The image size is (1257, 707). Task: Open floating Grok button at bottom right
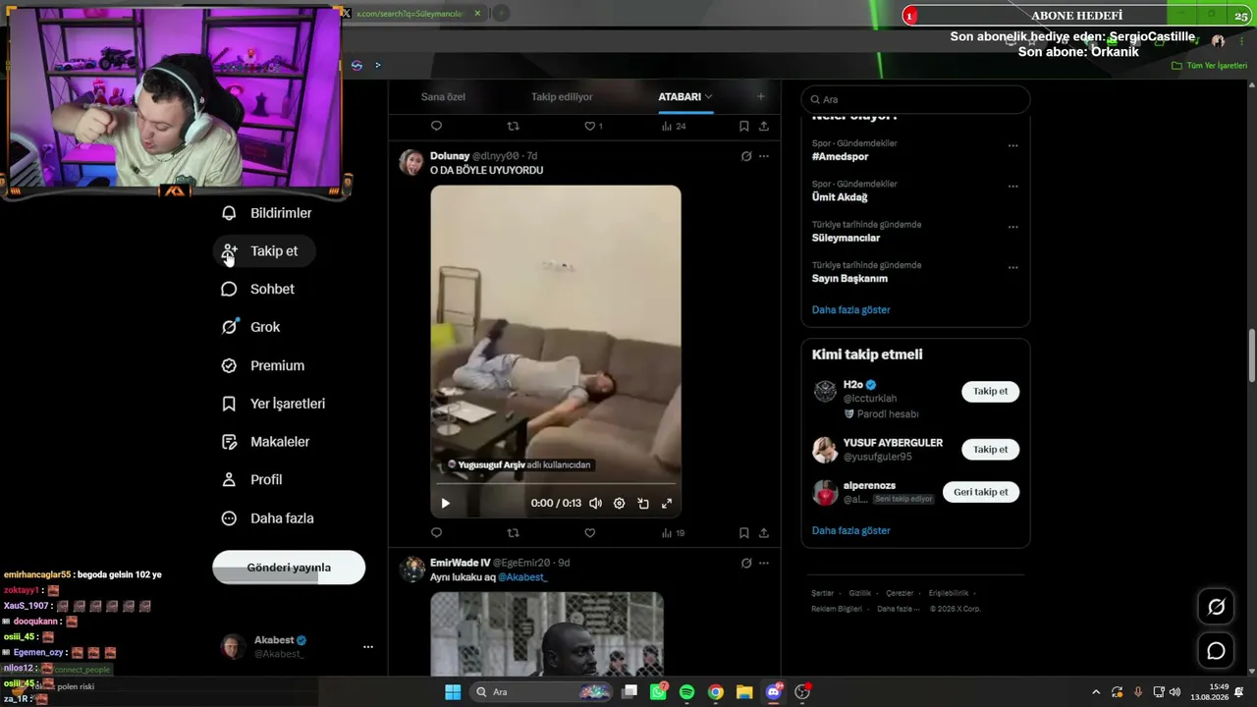point(1216,607)
